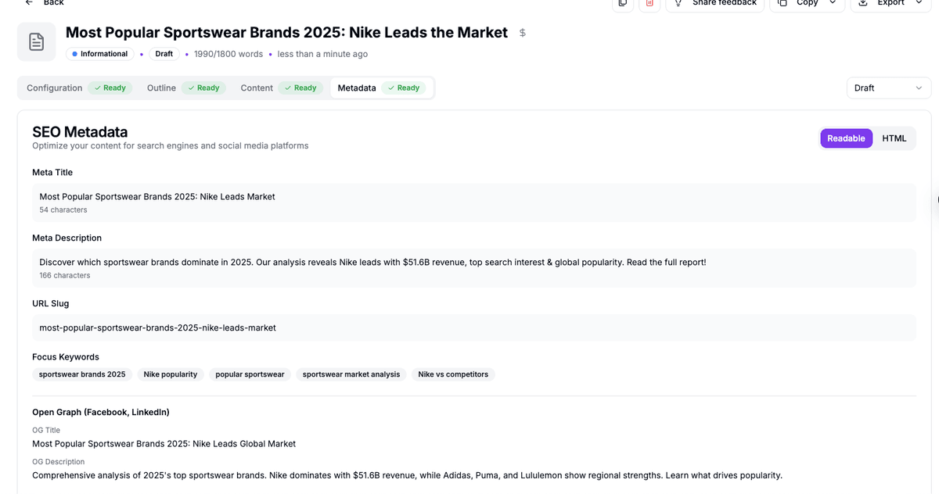The width and height of the screenshot is (939, 494).
Task: Open the Draft status dropdown
Action: [889, 88]
